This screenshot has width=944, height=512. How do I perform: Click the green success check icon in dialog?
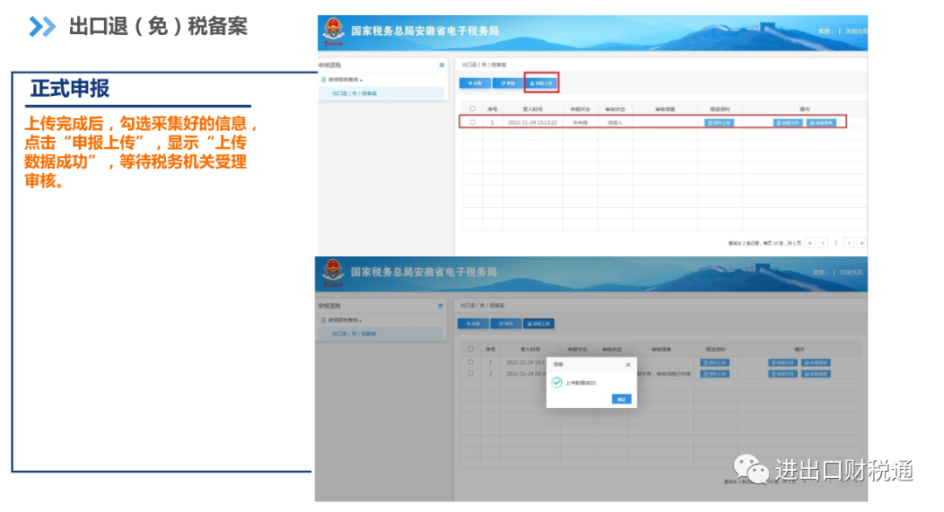[557, 382]
